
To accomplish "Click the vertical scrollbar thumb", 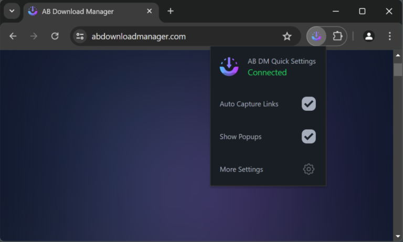I will click(x=398, y=69).
